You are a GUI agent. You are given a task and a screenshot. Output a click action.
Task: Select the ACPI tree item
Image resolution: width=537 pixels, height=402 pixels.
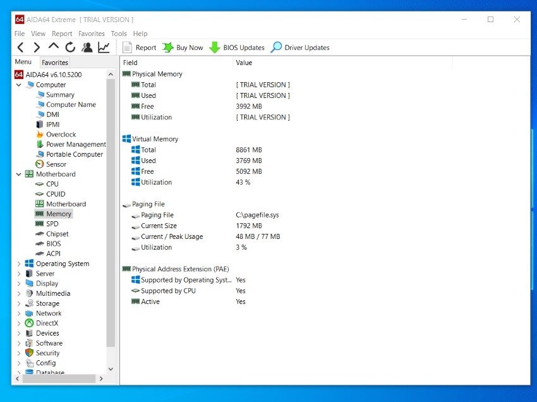point(53,253)
